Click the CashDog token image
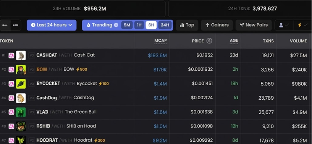The width and height of the screenshot is (312, 144). (x=21, y=98)
